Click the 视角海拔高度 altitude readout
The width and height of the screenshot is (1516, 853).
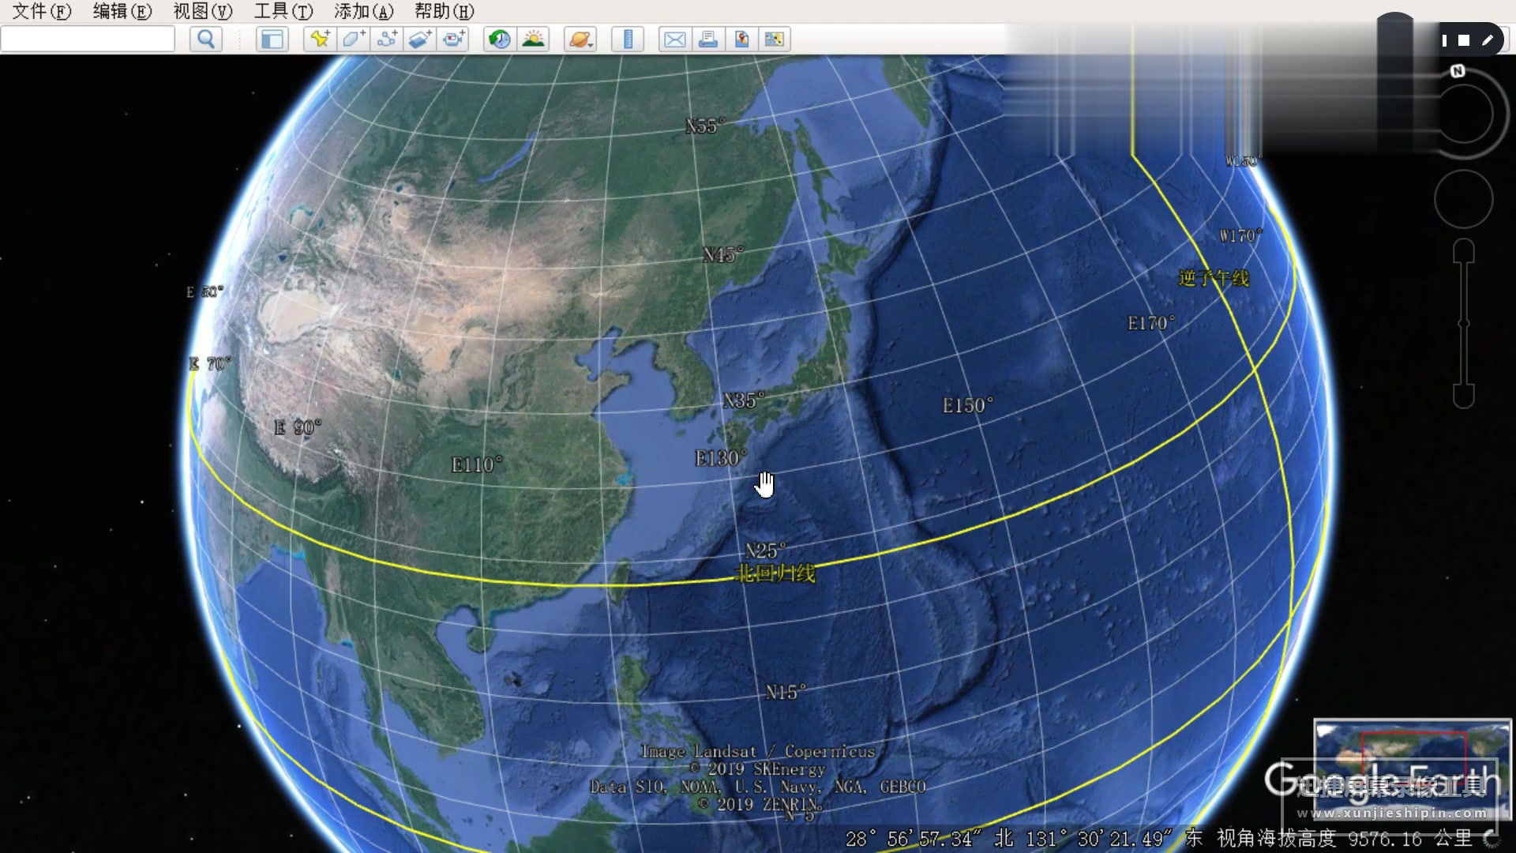tap(1344, 839)
